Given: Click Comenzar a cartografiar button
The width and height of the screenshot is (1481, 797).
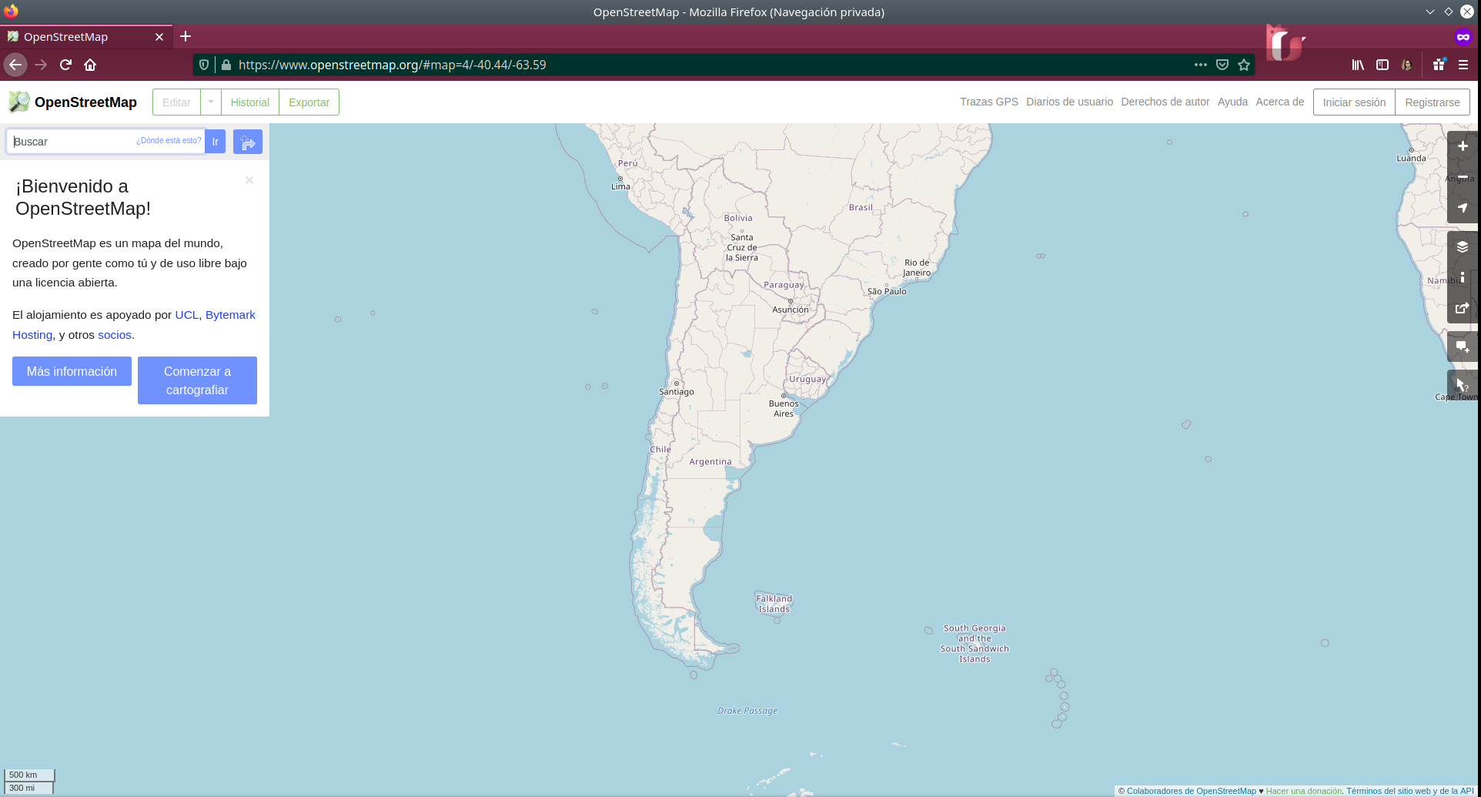Looking at the screenshot, I should [197, 380].
